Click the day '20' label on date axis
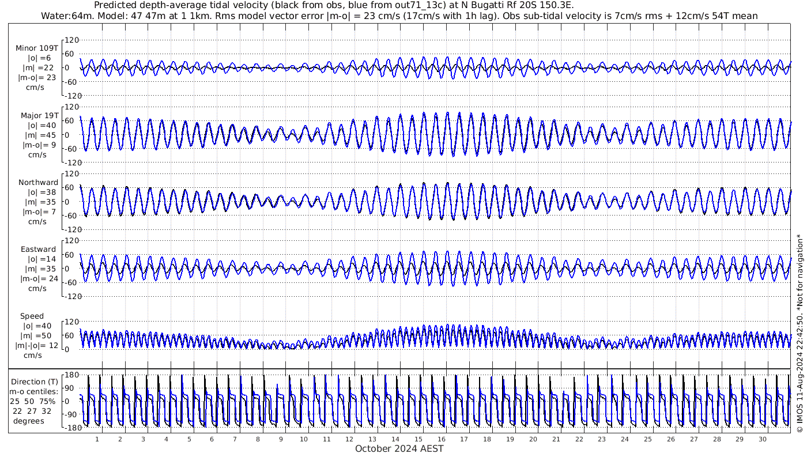Image resolution: width=807 pixels, height=461 pixels. [533, 439]
